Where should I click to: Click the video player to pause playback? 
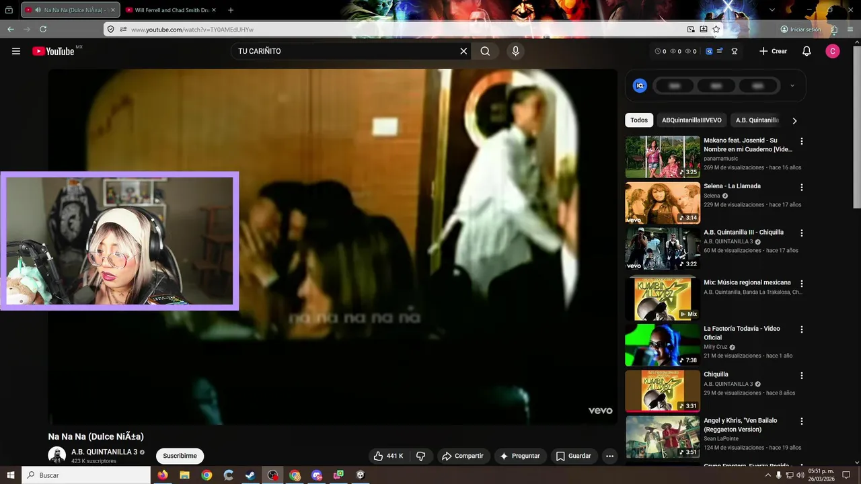tap(332, 246)
